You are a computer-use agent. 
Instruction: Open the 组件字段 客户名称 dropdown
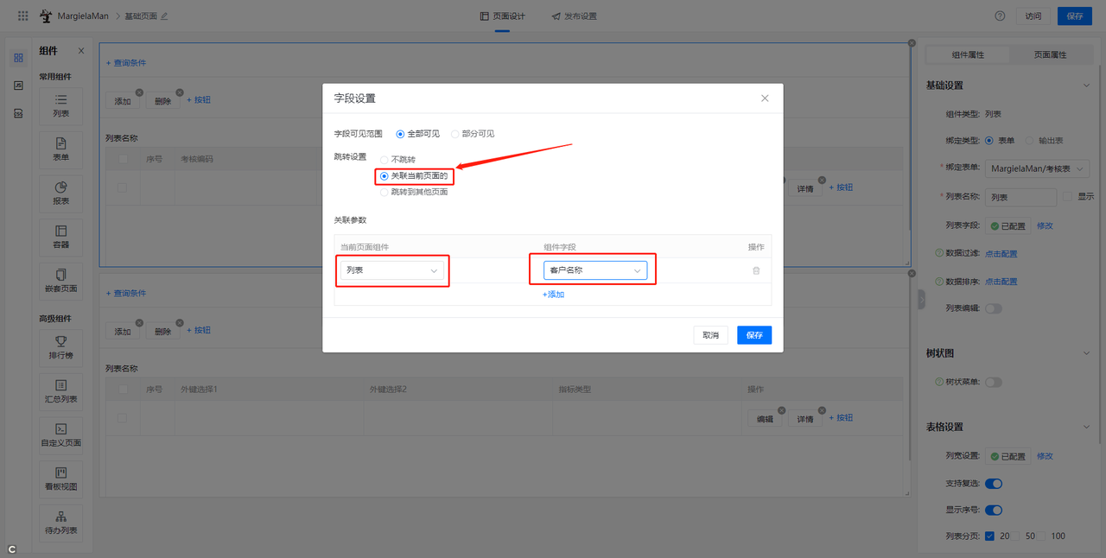click(596, 270)
